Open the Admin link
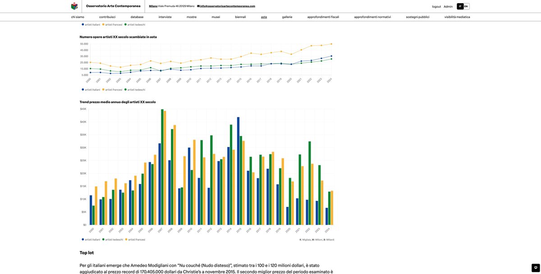Viewport: 541px width, 274px height. (448, 7)
